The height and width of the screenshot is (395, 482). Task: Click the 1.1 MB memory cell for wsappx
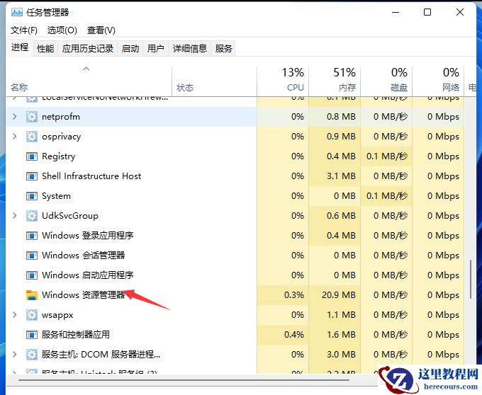click(335, 315)
